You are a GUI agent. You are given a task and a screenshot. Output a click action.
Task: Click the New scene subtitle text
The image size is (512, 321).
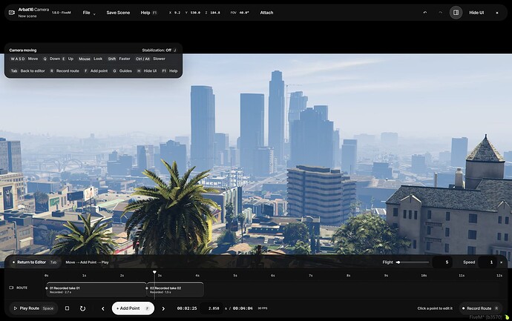tap(27, 16)
